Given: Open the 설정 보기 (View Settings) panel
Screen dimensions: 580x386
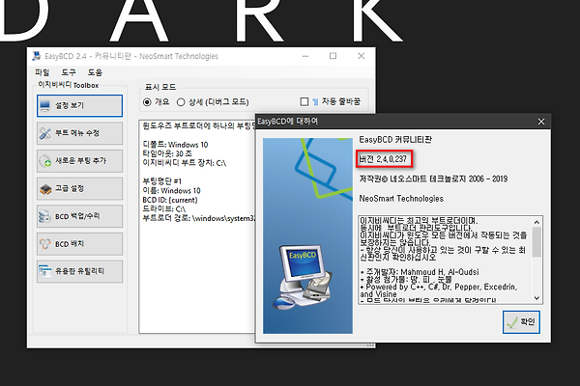Looking at the screenshot, I should point(80,105).
